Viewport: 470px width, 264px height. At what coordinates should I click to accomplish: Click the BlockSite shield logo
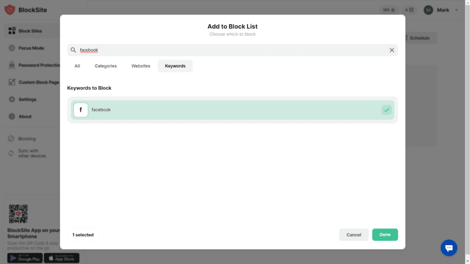(x=10, y=10)
